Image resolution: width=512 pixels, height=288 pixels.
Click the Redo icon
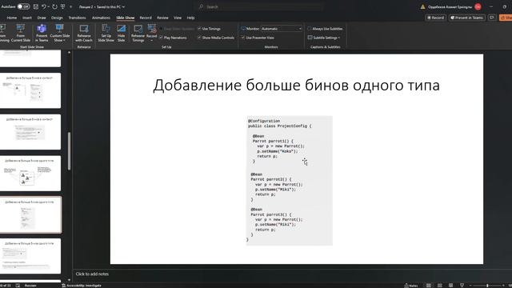54,6
